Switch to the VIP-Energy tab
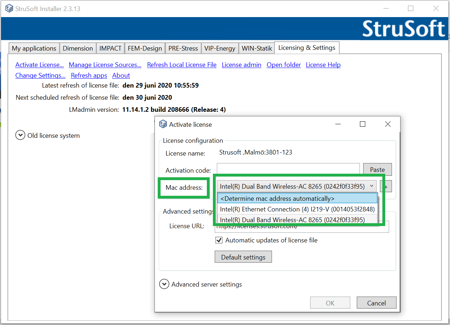Image resolution: width=450 pixels, height=325 pixels. tap(220, 48)
